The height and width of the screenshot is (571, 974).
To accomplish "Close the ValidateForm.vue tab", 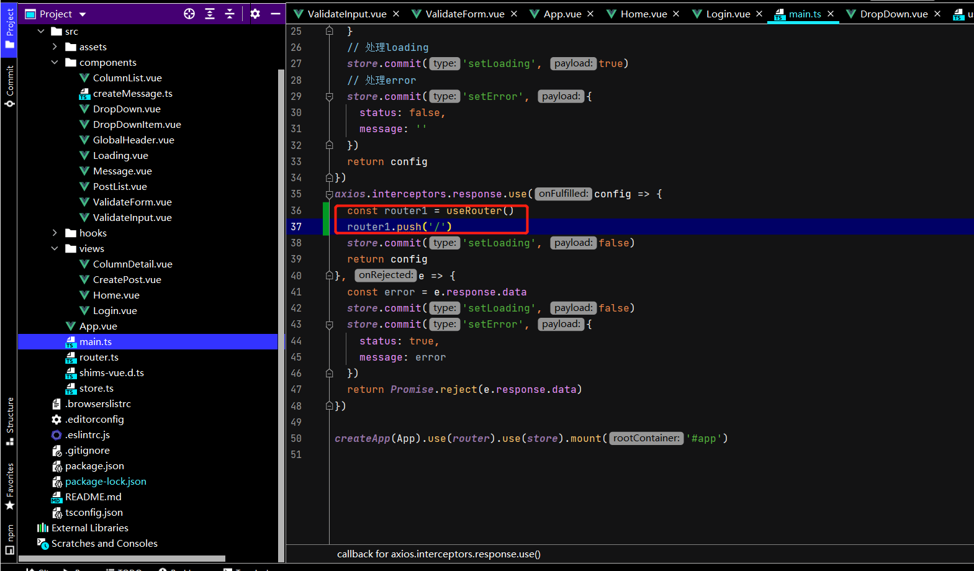I will (x=514, y=14).
